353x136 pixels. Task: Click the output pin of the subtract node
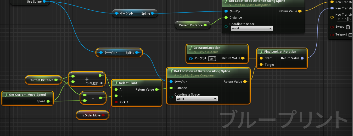point(101,98)
